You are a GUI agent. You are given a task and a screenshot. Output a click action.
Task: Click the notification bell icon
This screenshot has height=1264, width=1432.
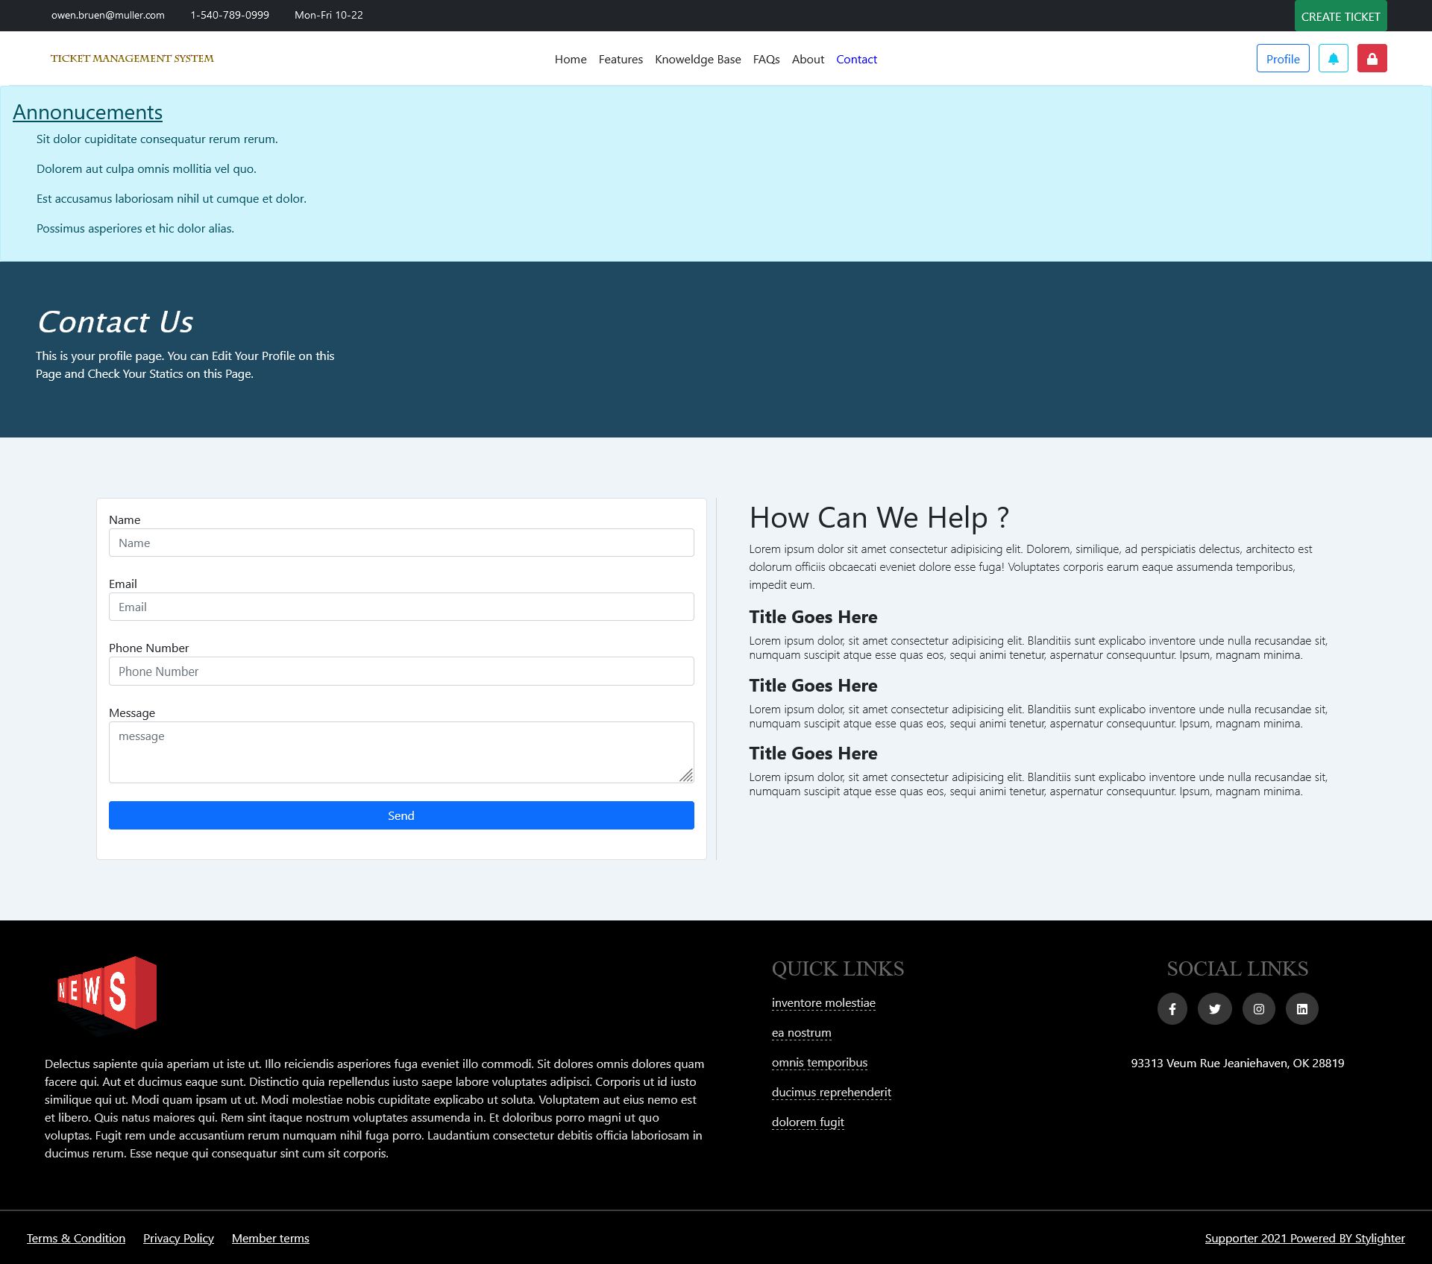(1333, 59)
